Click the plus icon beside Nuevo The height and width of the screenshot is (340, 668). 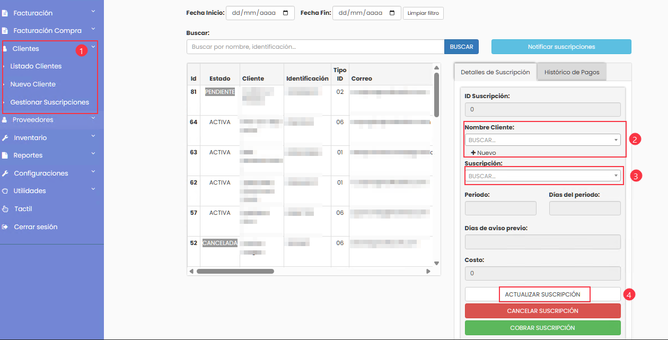(x=473, y=153)
